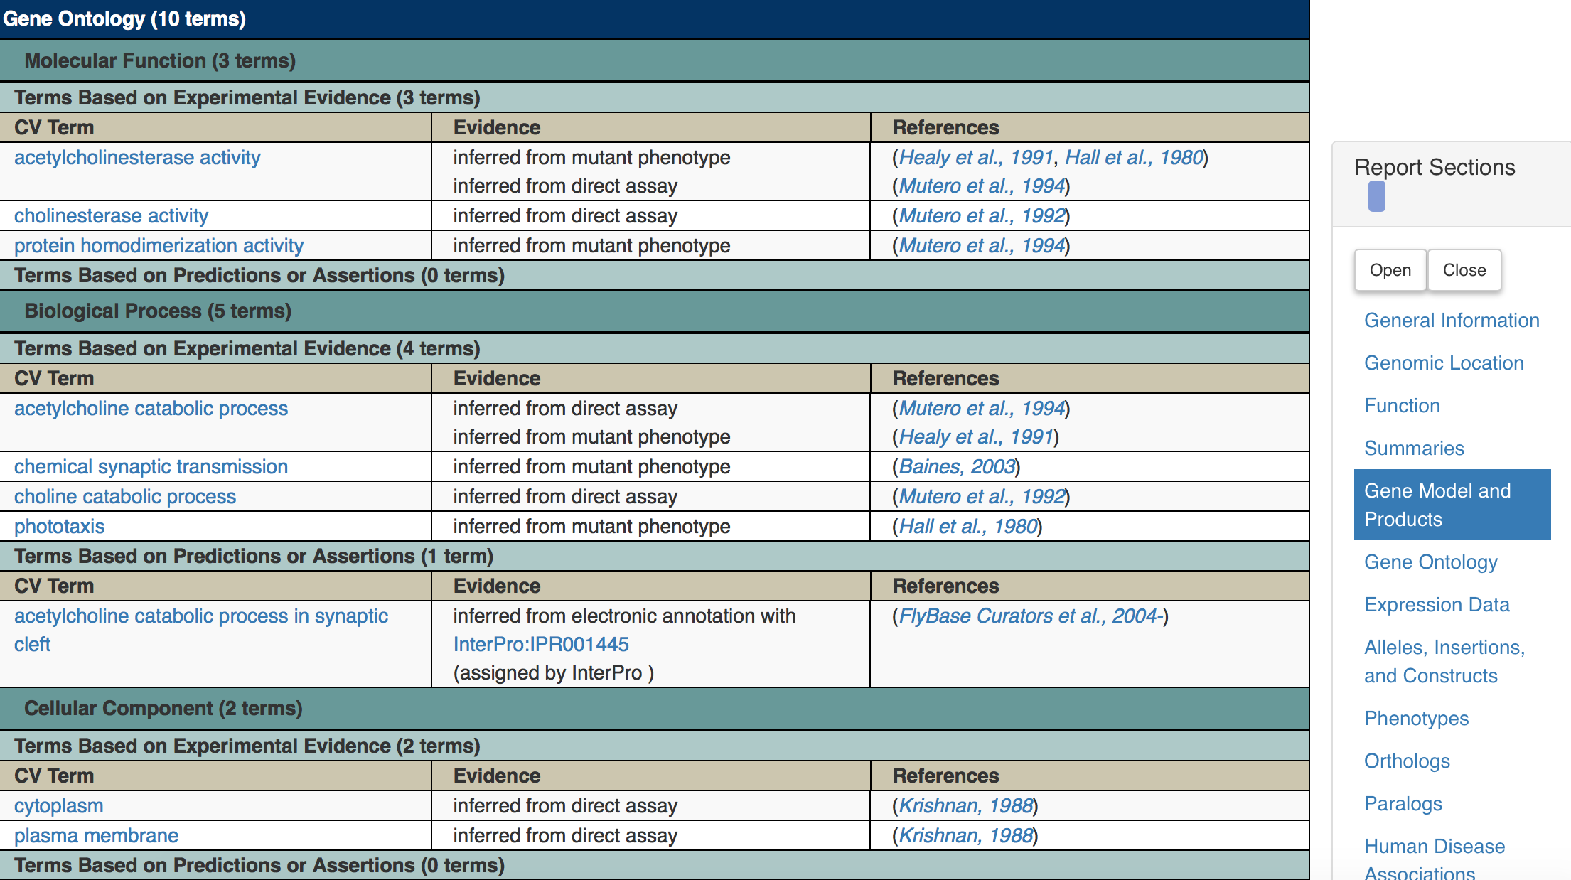Go to Human Disease Associations section

tap(1435, 859)
